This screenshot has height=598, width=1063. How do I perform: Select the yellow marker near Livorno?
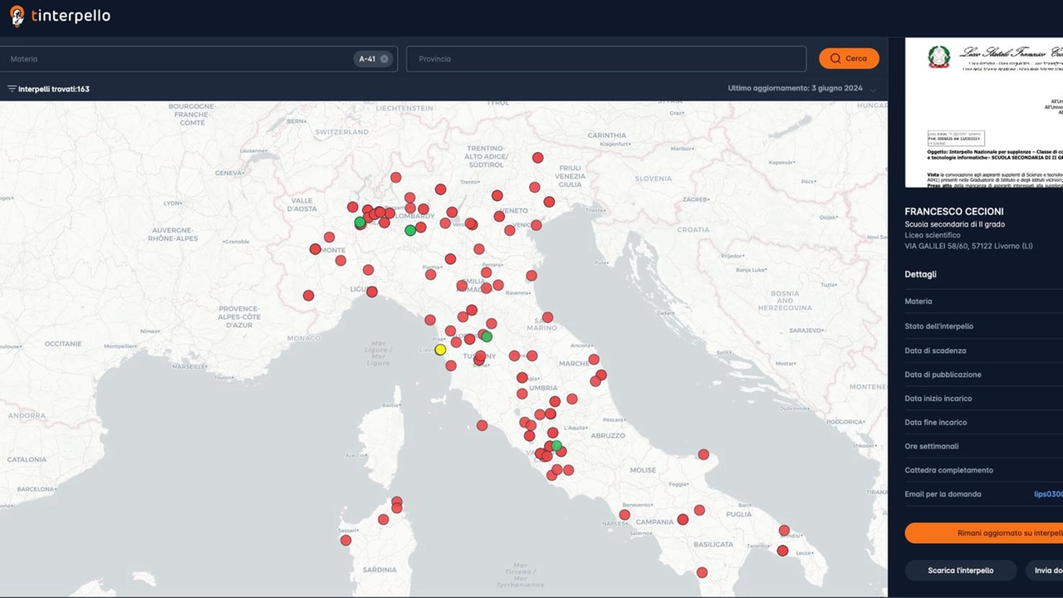[x=440, y=350]
